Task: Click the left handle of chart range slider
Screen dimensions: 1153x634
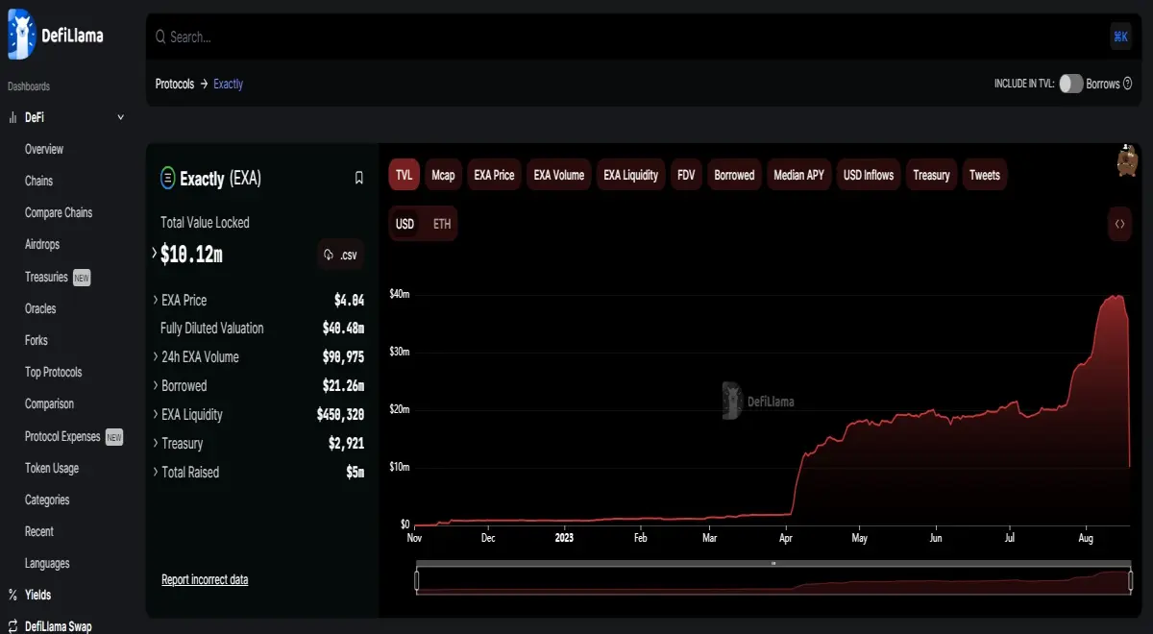Action: click(417, 580)
